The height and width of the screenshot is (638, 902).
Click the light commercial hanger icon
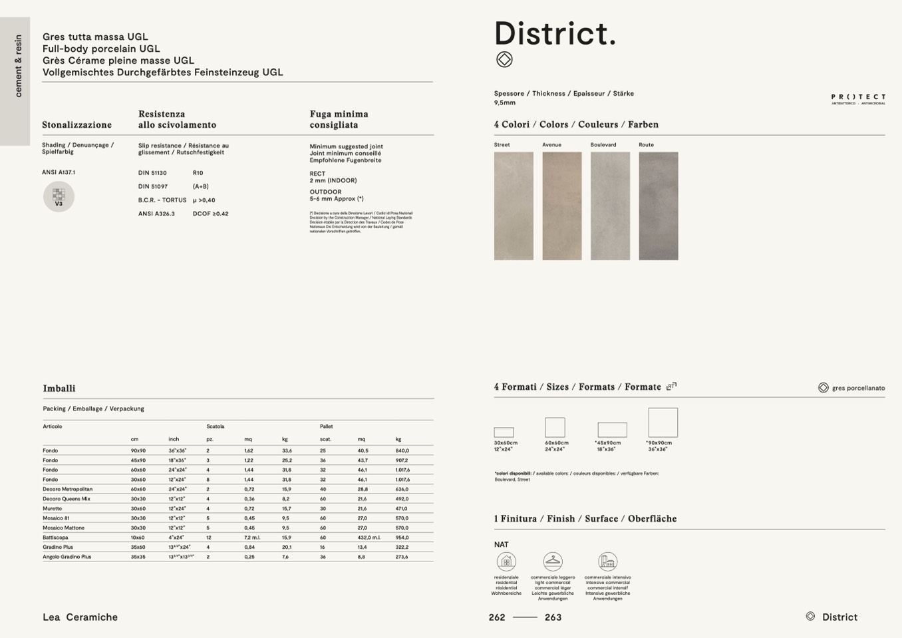pyautogui.click(x=553, y=561)
